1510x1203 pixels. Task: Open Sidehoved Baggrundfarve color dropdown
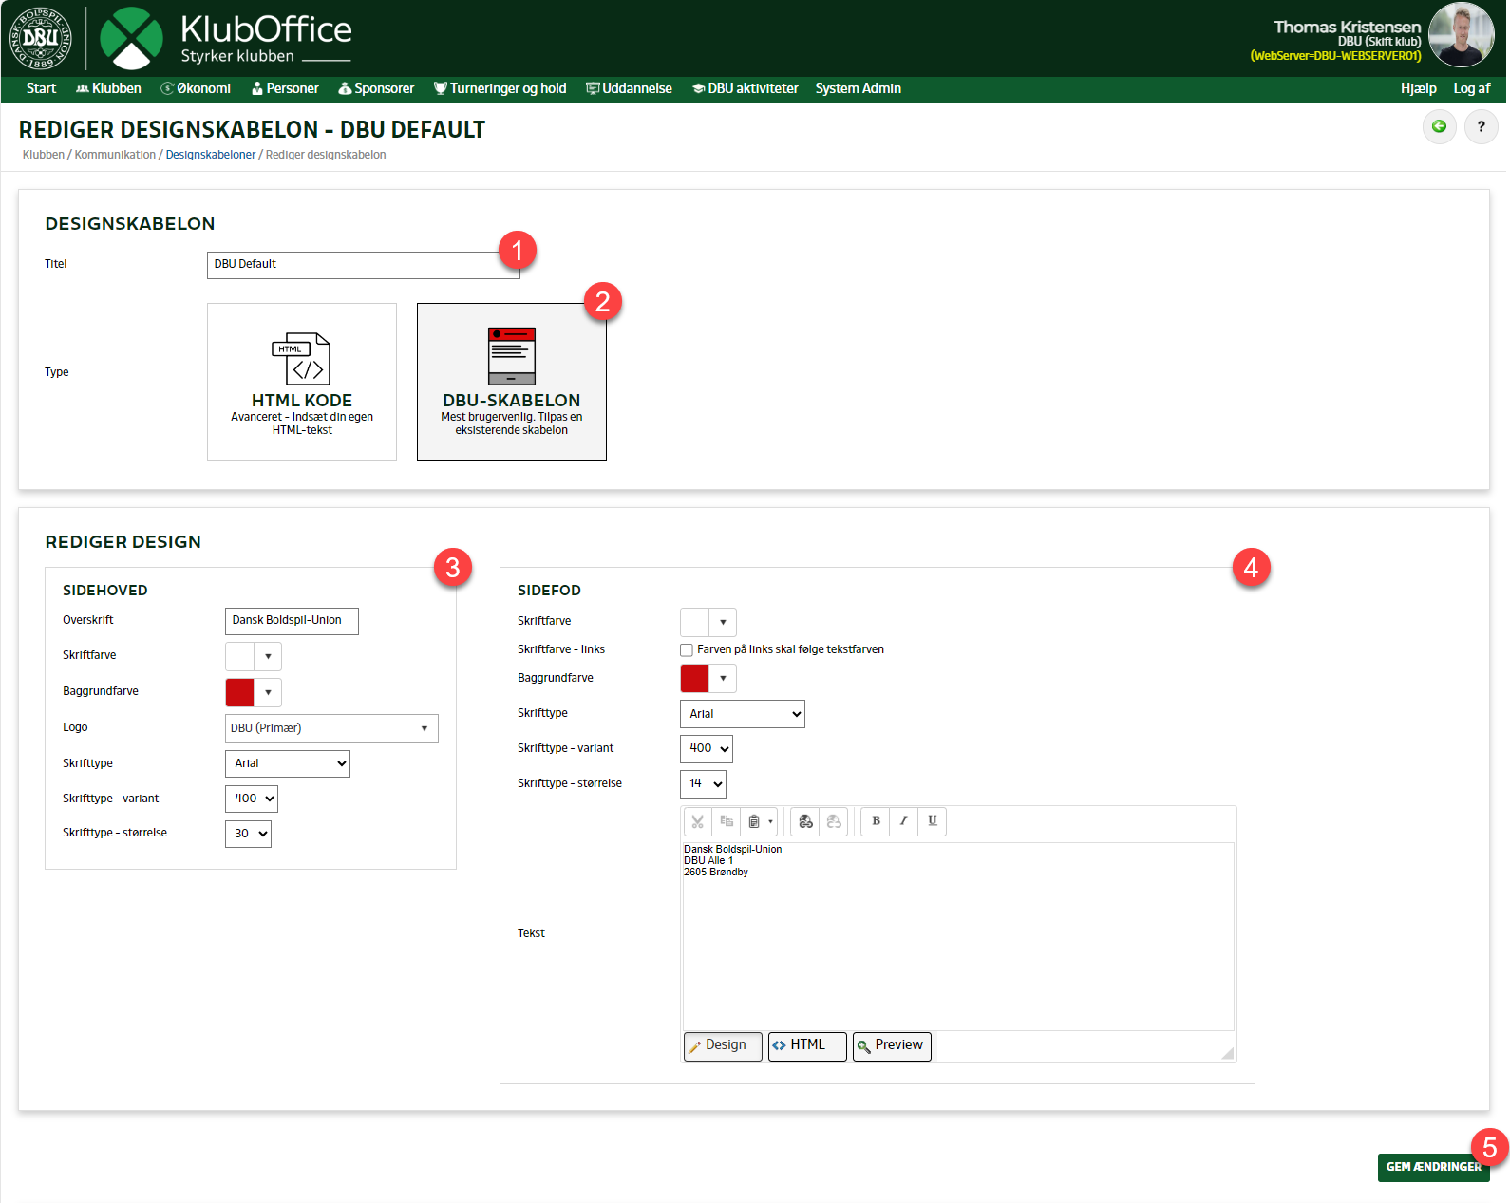point(268,692)
